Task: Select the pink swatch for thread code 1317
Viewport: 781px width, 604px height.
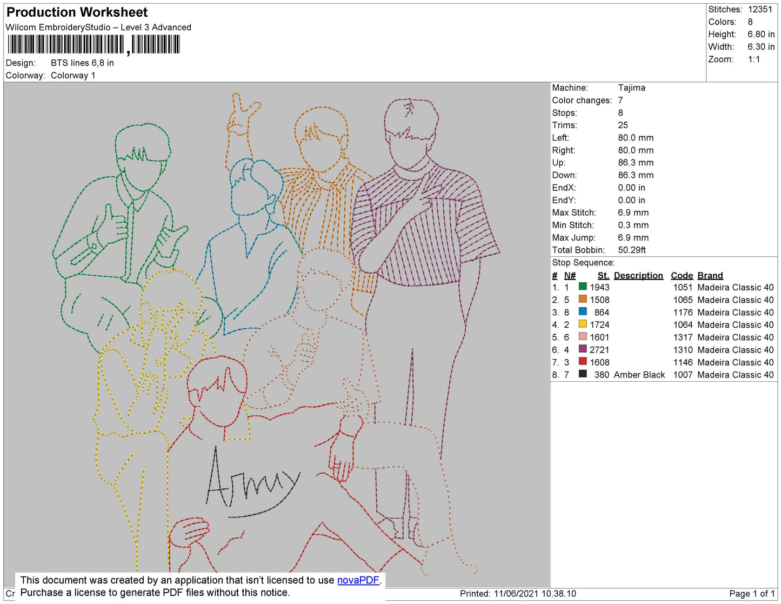Action: coord(583,336)
